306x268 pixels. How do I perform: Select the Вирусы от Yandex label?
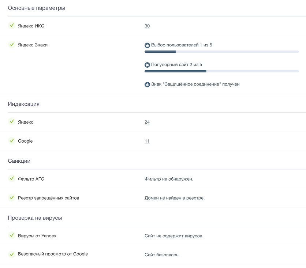click(x=37, y=236)
